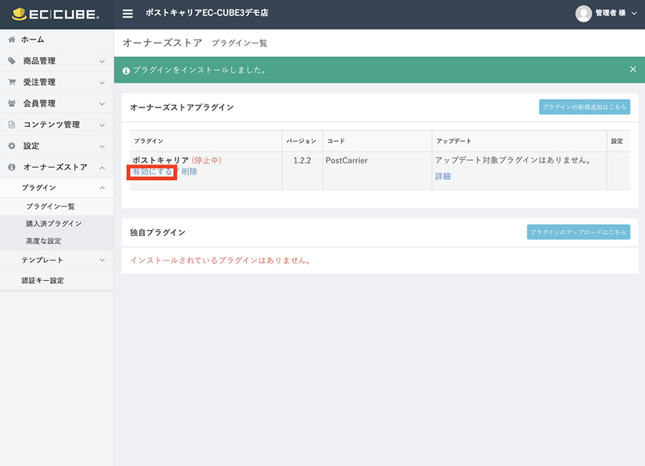Click the コード column header

[x=336, y=141]
